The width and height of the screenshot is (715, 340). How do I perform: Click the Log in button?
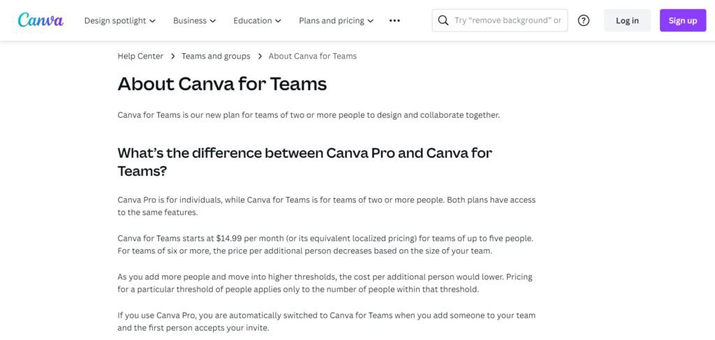tap(627, 20)
